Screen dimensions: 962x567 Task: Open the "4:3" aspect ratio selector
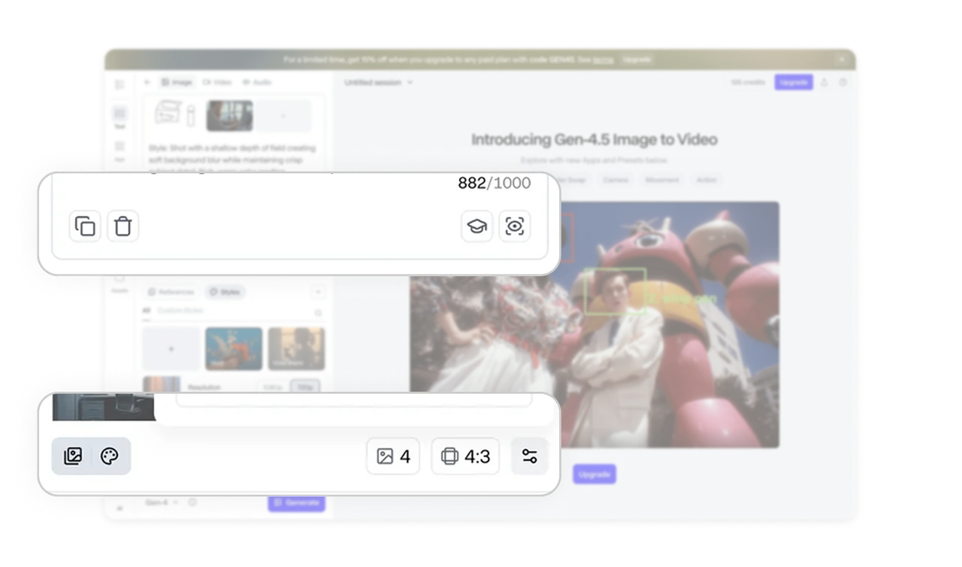coord(465,456)
